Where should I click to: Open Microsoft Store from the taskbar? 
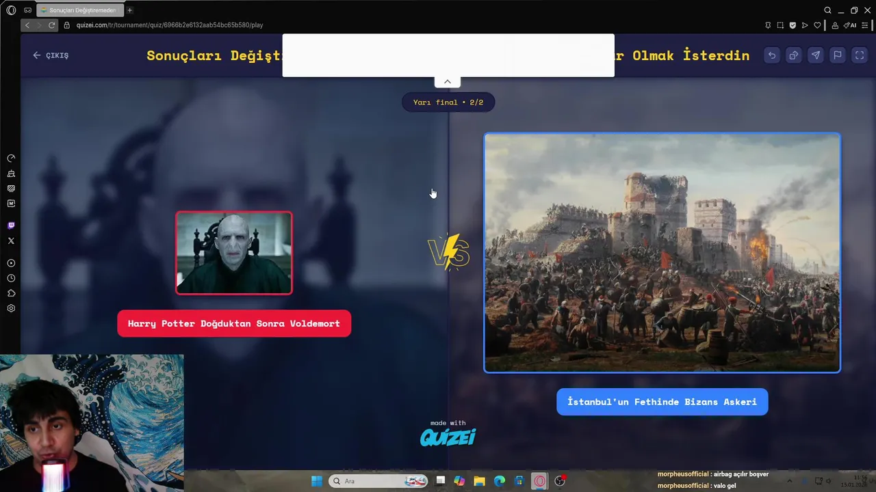[x=519, y=481]
